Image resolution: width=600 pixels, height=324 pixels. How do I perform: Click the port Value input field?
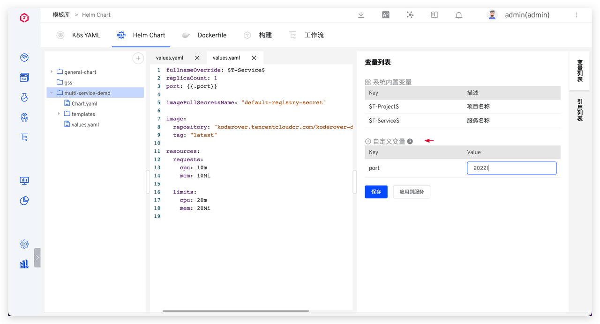pyautogui.click(x=511, y=168)
